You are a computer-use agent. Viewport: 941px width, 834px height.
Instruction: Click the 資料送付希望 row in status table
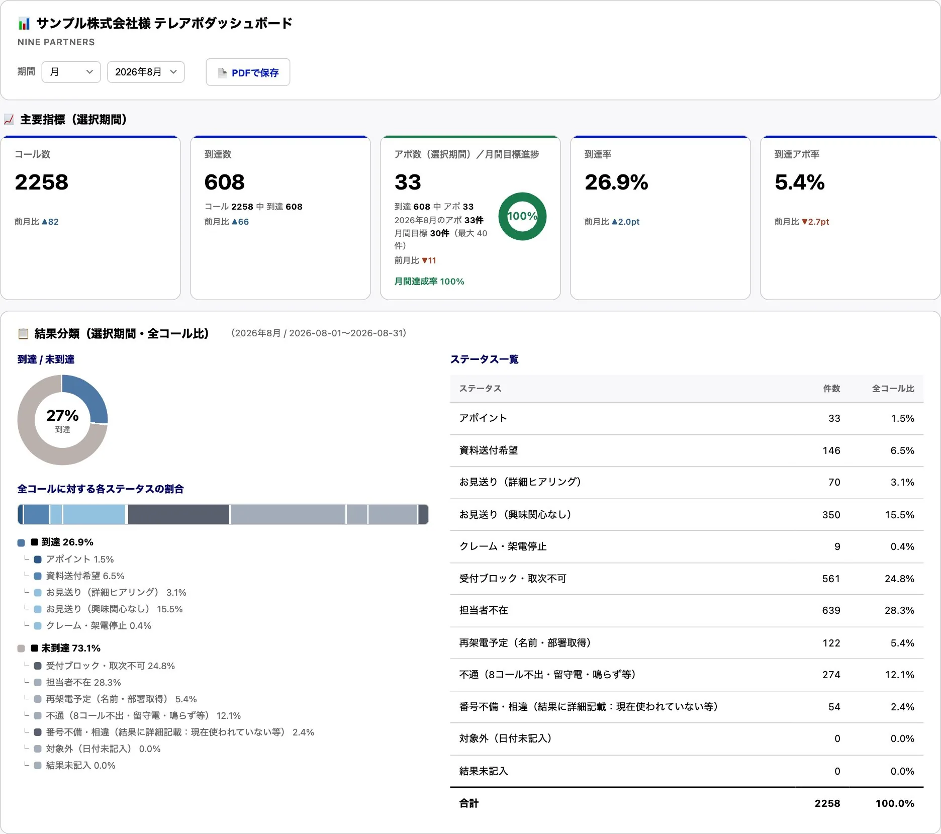coord(687,450)
